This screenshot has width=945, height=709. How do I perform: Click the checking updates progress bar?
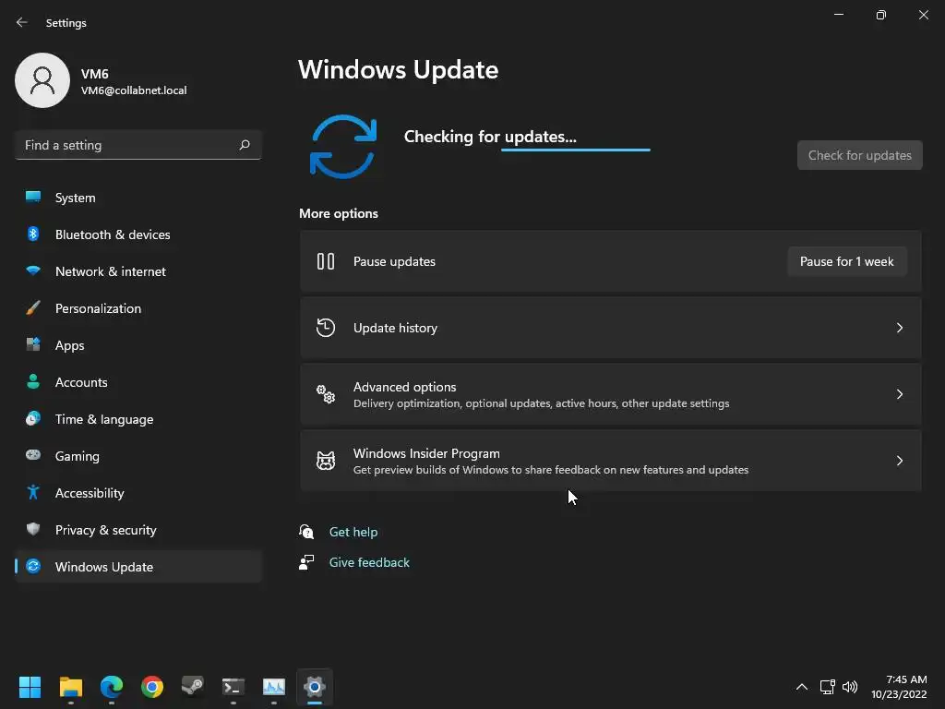point(576,150)
